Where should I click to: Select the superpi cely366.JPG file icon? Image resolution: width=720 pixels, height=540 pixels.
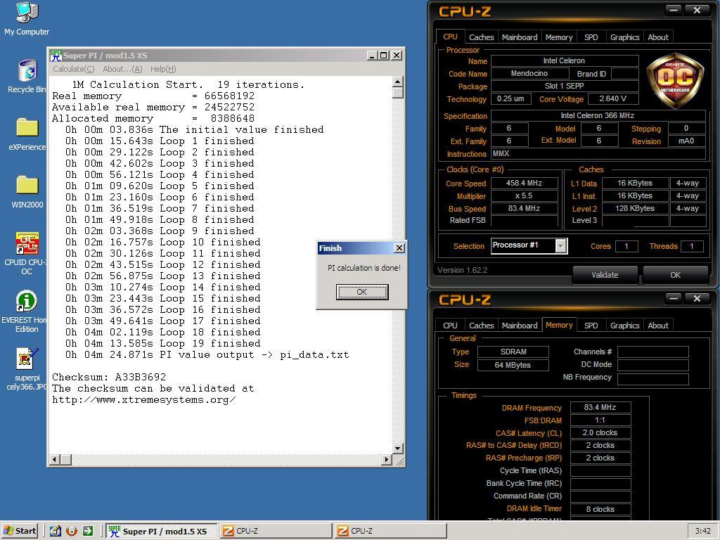[x=27, y=368]
